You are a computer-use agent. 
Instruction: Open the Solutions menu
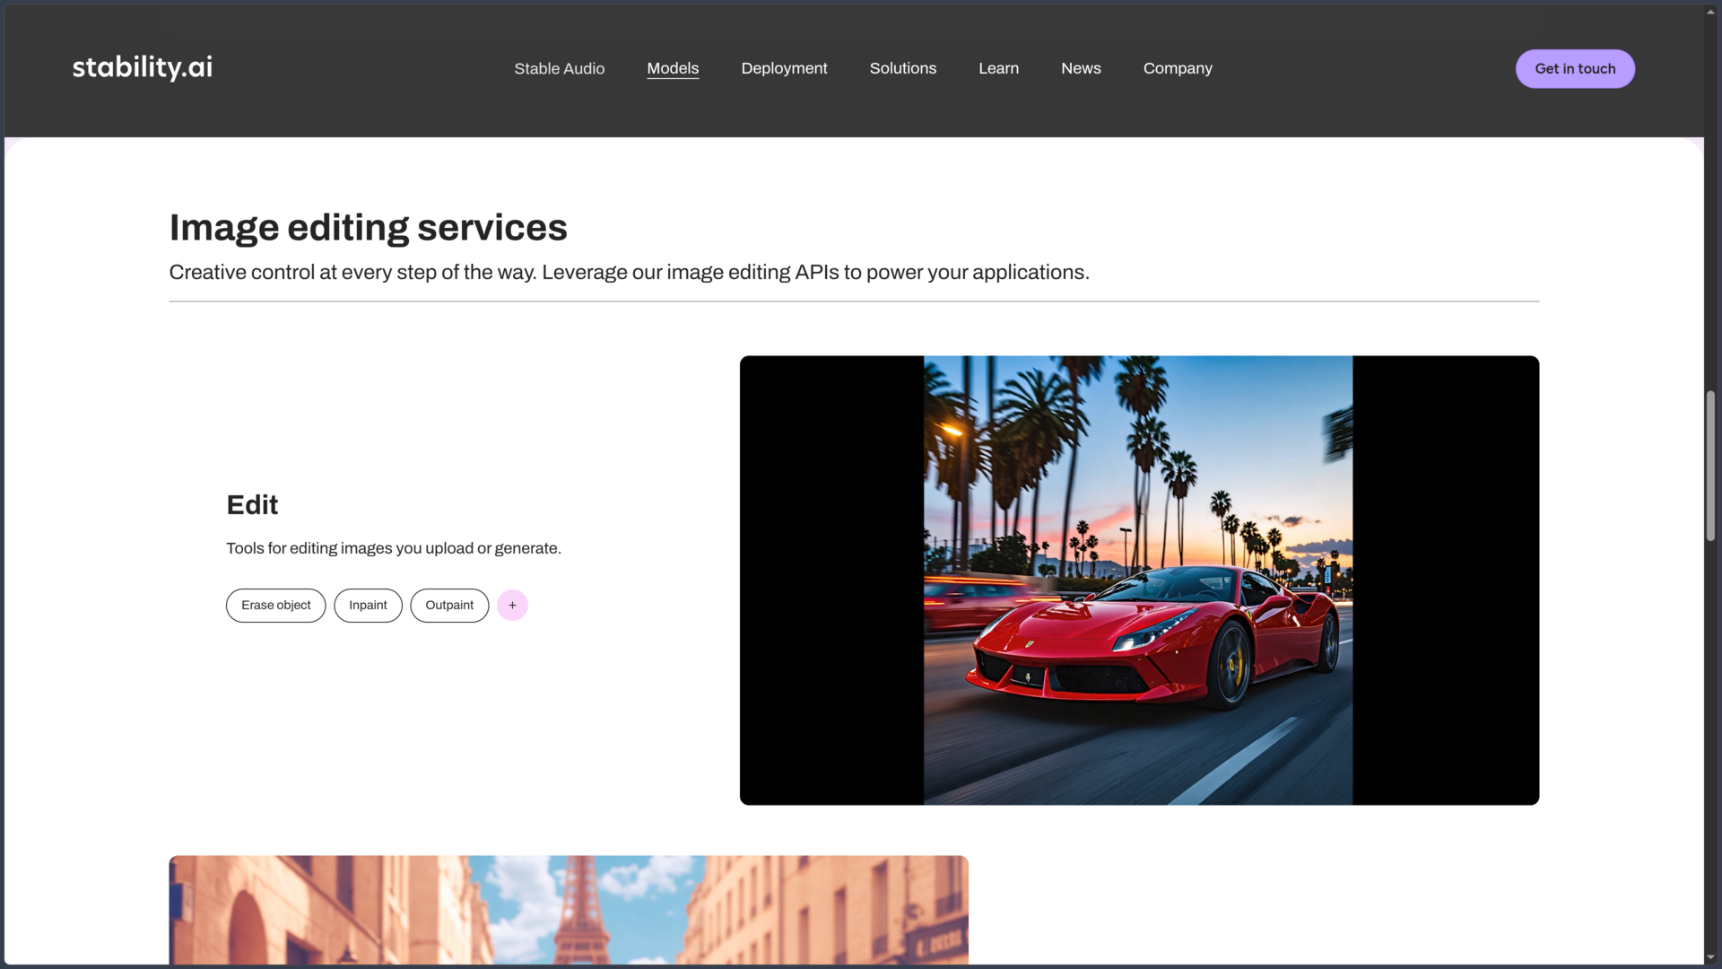click(x=903, y=68)
